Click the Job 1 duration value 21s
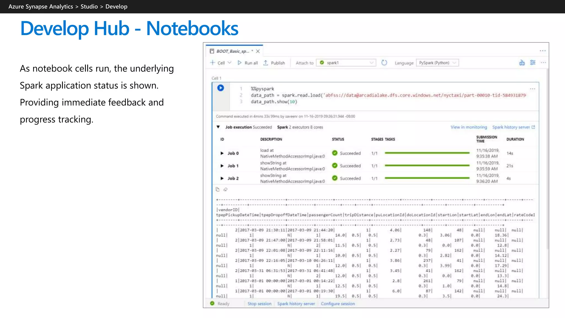 pos(510,166)
